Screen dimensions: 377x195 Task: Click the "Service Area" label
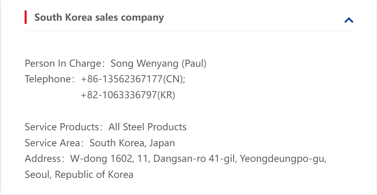[52, 143]
